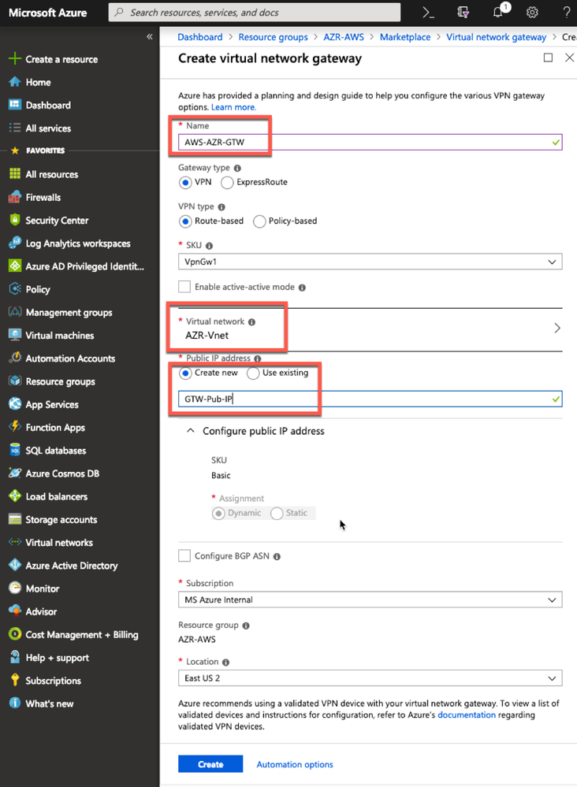
Task: Select Route-based VPN type radio
Action: (x=185, y=221)
